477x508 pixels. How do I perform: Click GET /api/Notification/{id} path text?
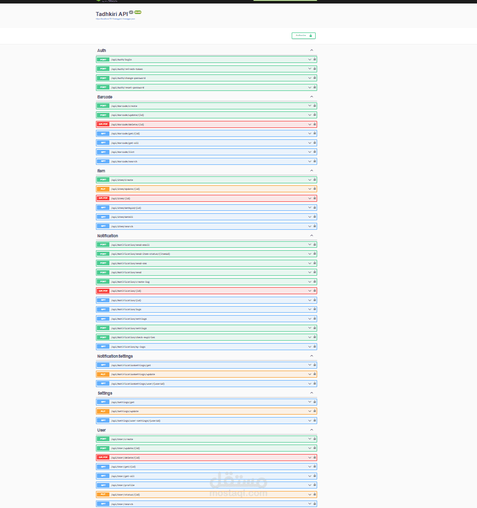[126, 300]
